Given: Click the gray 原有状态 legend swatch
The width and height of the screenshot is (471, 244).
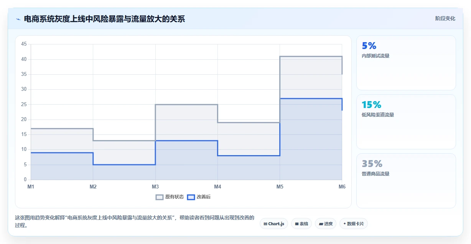Looking at the screenshot, I should click(160, 197).
